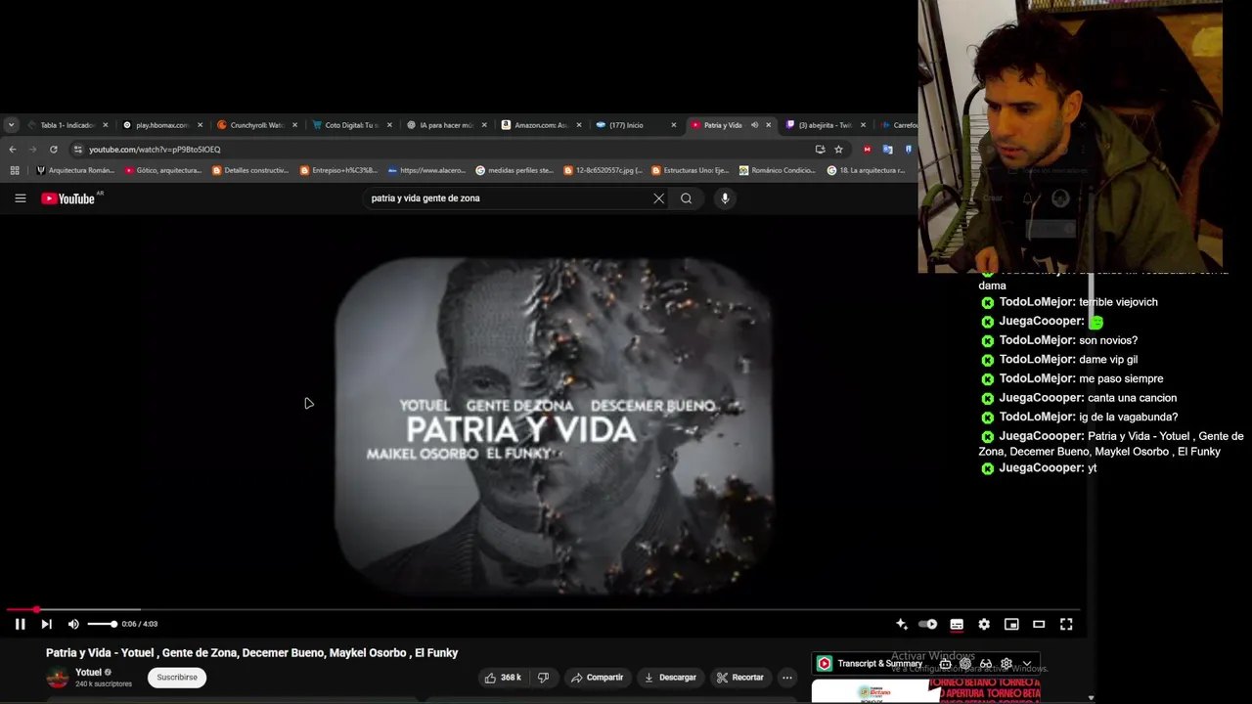Open Yotuel channel avatar

pyautogui.click(x=58, y=678)
